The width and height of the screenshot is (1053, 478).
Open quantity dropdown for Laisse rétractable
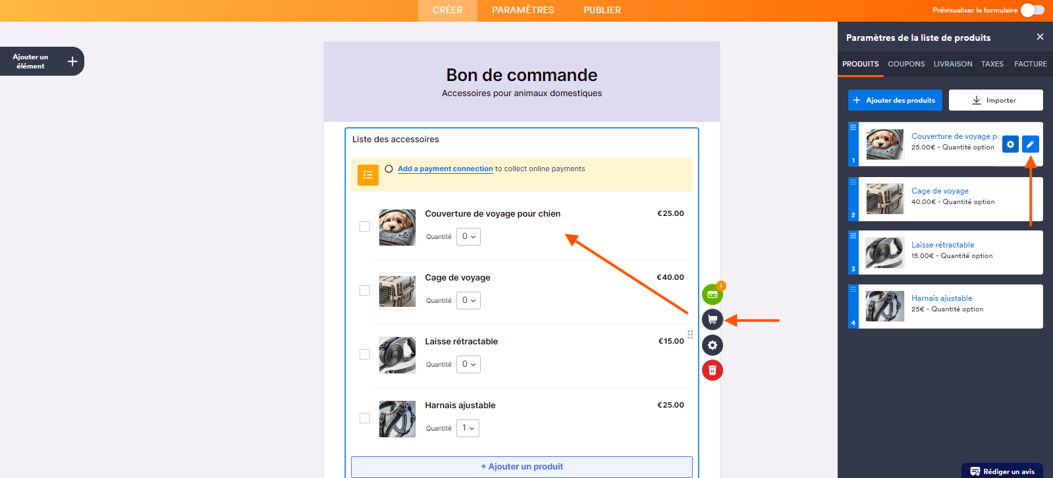[x=468, y=364]
